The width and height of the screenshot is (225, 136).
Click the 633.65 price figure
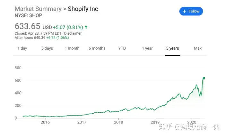click(28, 26)
